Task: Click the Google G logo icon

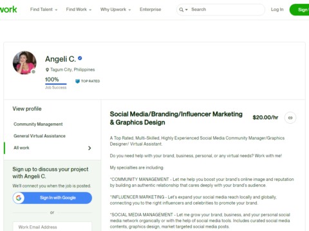Action: pos(19,198)
